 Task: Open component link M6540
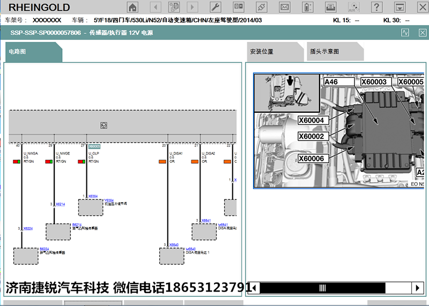tap(191, 249)
